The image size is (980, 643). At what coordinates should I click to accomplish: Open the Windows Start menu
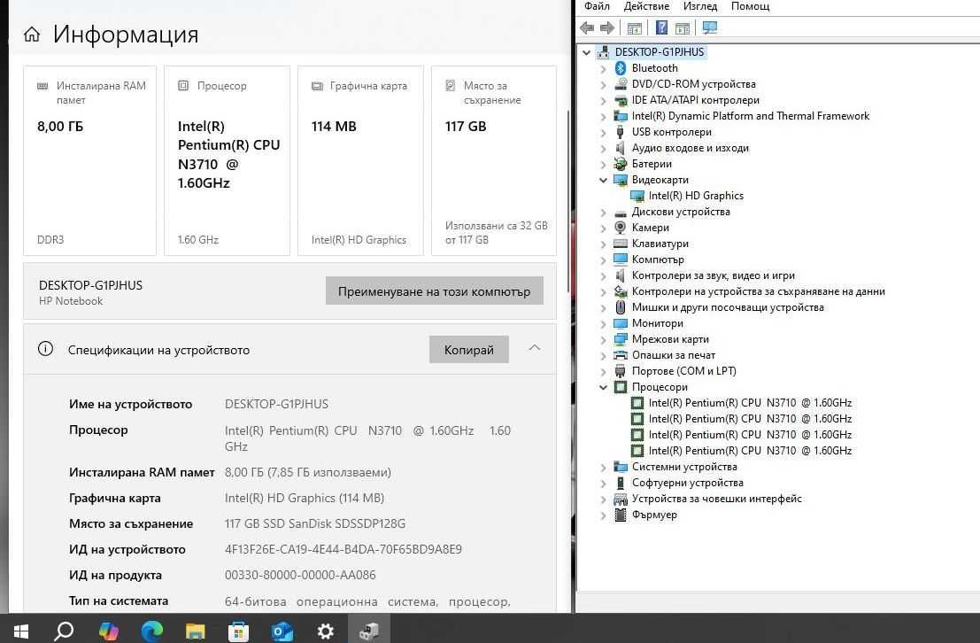pyautogui.click(x=20, y=631)
